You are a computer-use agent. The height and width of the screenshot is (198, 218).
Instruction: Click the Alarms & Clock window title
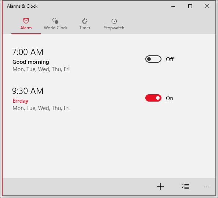click(22, 6)
